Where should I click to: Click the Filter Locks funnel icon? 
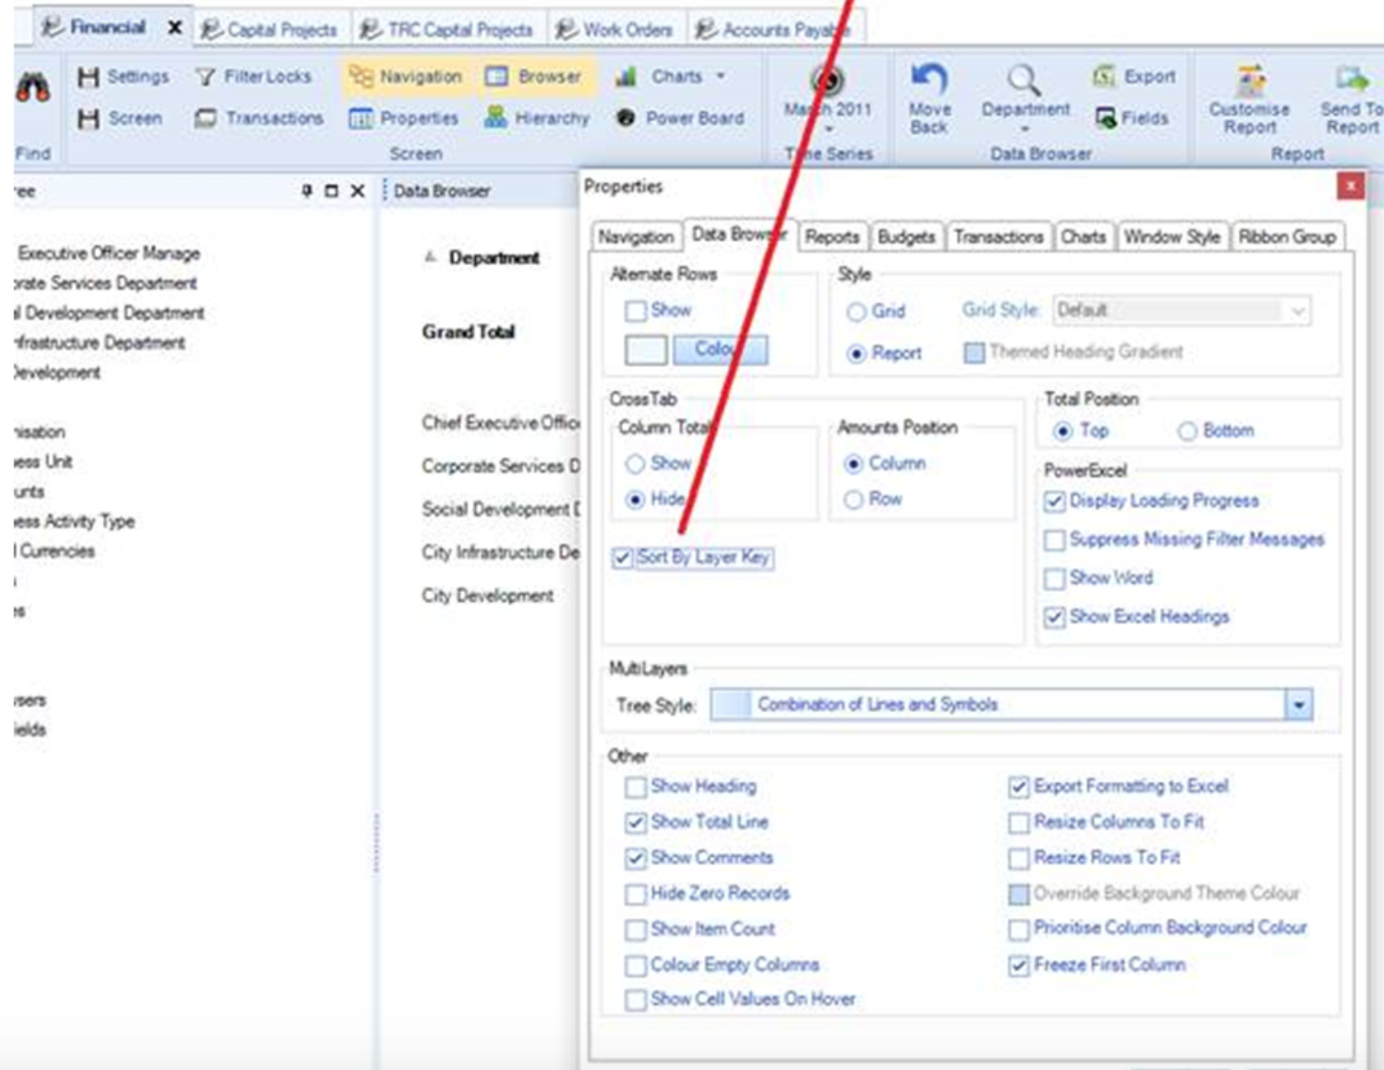click(x=205, y=76)
